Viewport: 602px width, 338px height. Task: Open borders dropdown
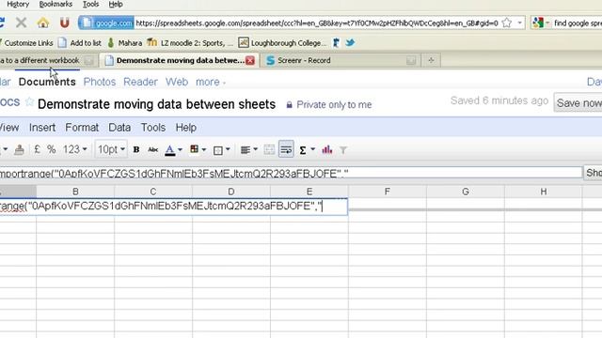222,150
